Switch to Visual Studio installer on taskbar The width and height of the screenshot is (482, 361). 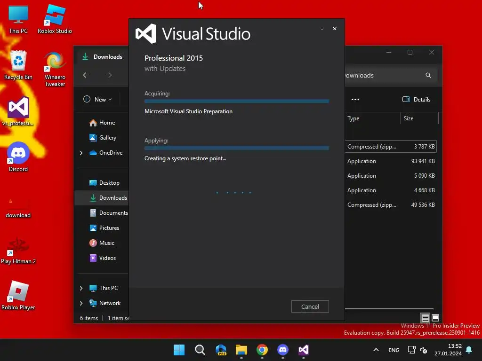tap(304, 350)
